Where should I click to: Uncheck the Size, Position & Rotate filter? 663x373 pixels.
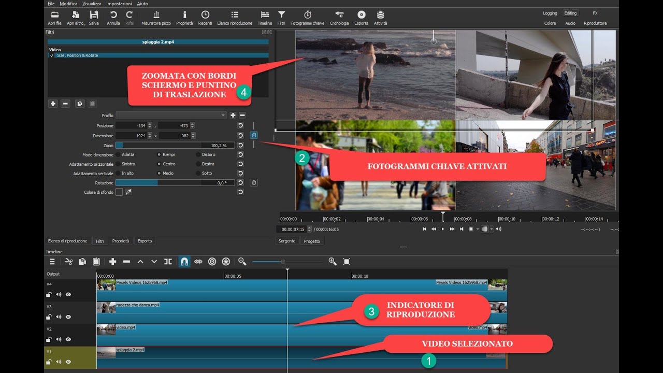coord(52,55)
